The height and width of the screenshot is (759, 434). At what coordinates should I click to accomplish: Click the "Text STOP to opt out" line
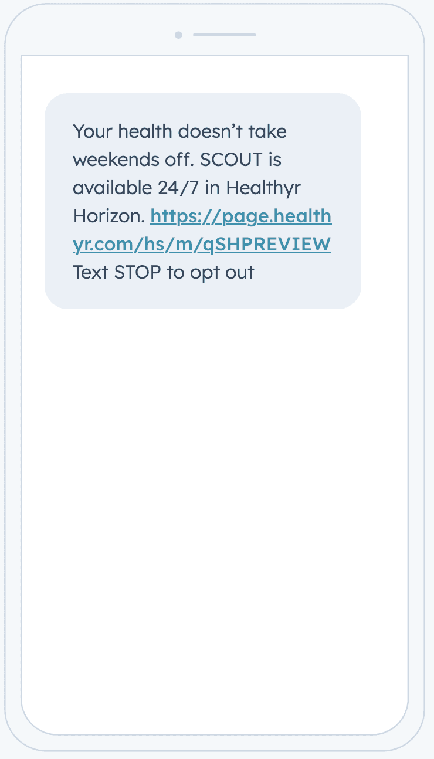(164, 272)
